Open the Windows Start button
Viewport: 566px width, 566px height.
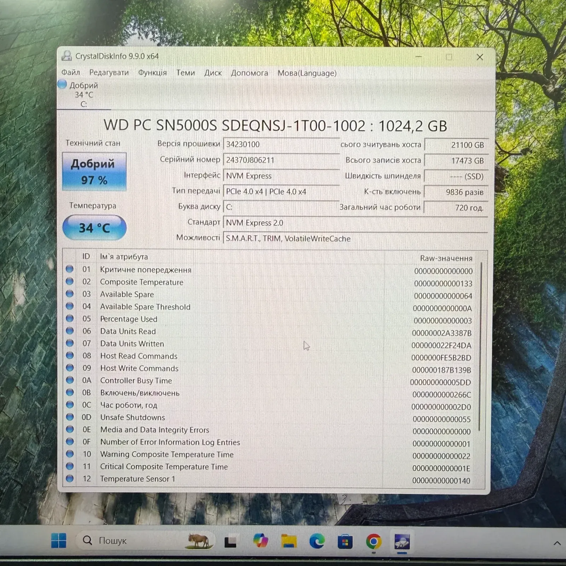click(59, 540)
